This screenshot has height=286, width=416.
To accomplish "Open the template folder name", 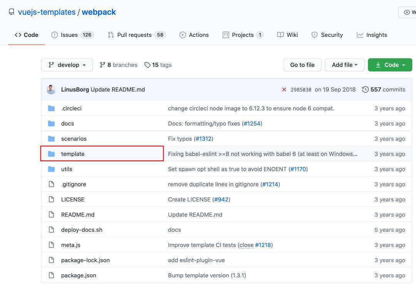I will point(73,154).
